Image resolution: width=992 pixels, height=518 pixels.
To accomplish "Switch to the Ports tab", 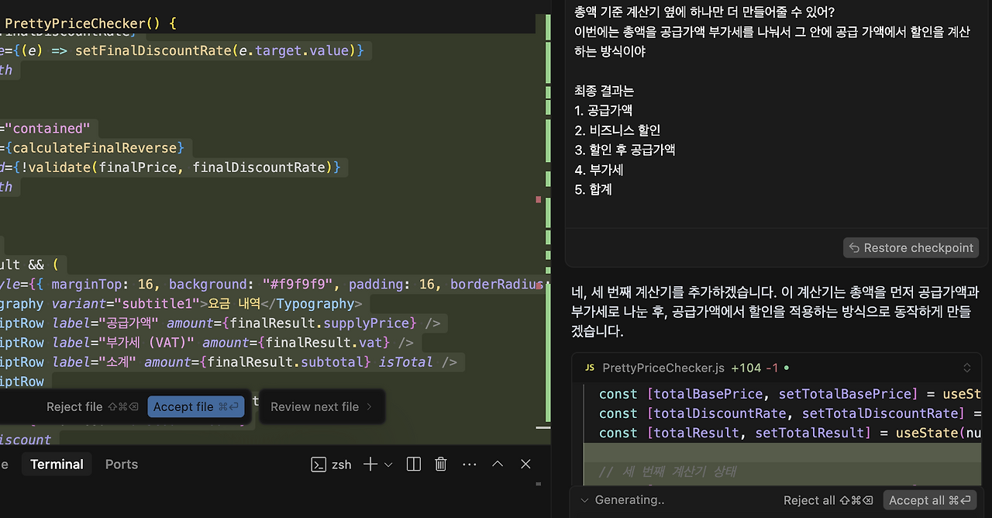I will click(121, 464).
